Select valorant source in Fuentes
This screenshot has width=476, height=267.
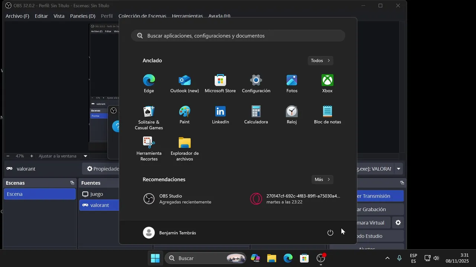(99, 205)
